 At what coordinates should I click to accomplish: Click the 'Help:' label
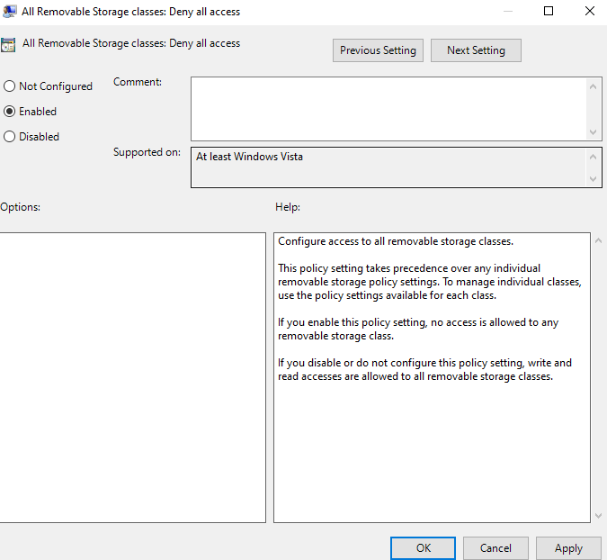pyautogui.click(x=288, y=207)
